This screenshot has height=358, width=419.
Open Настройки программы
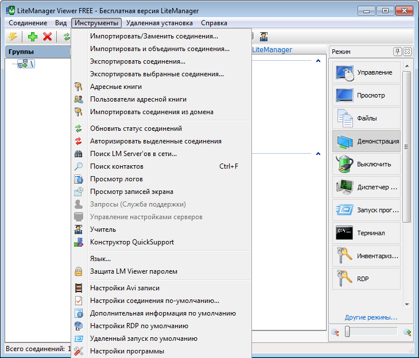[x=161, y=351]
